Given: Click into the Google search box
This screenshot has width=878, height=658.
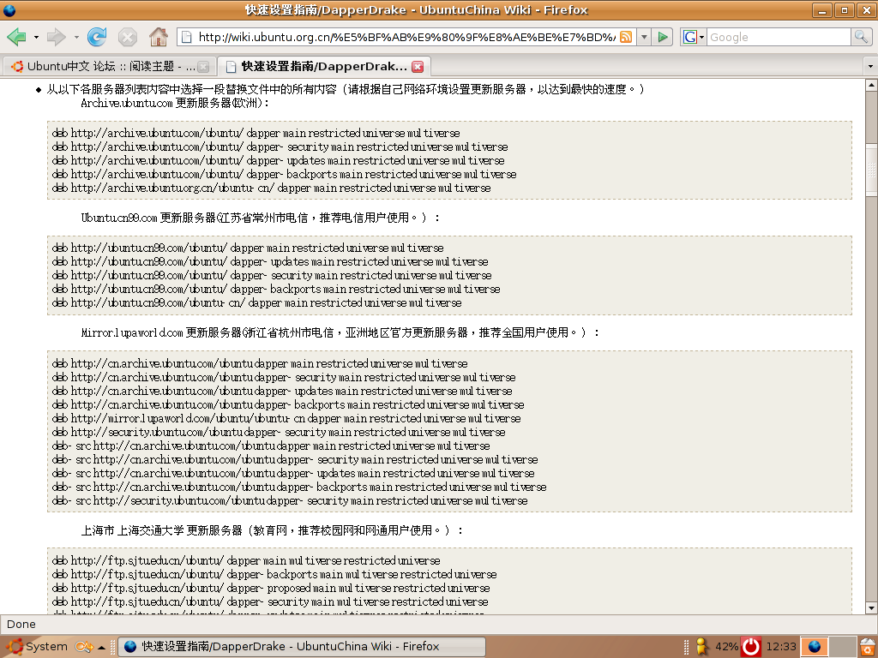Looking at the screenshot, I should (x=779, y=38).
